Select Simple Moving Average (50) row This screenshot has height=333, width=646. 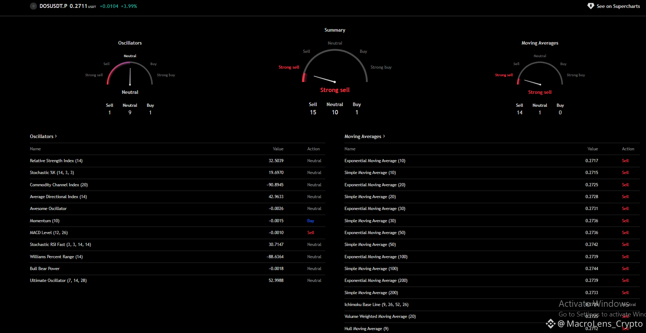pos(492,245)
